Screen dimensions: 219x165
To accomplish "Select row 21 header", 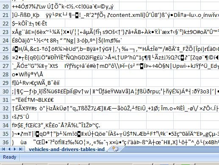I will click(x=6, y=15).
